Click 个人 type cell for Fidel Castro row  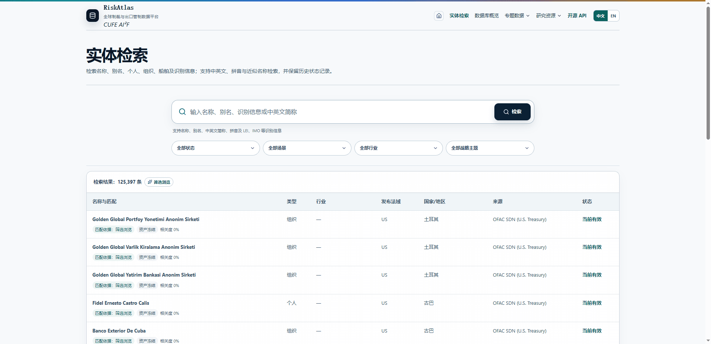click(291, 303)
